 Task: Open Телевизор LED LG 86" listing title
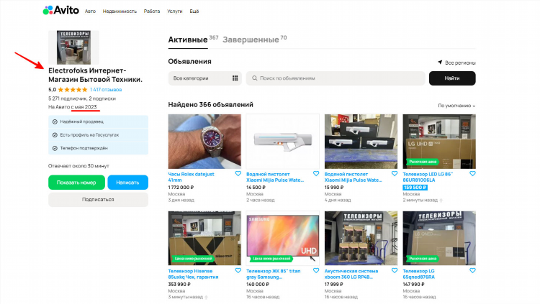click(x=428, y=177)
